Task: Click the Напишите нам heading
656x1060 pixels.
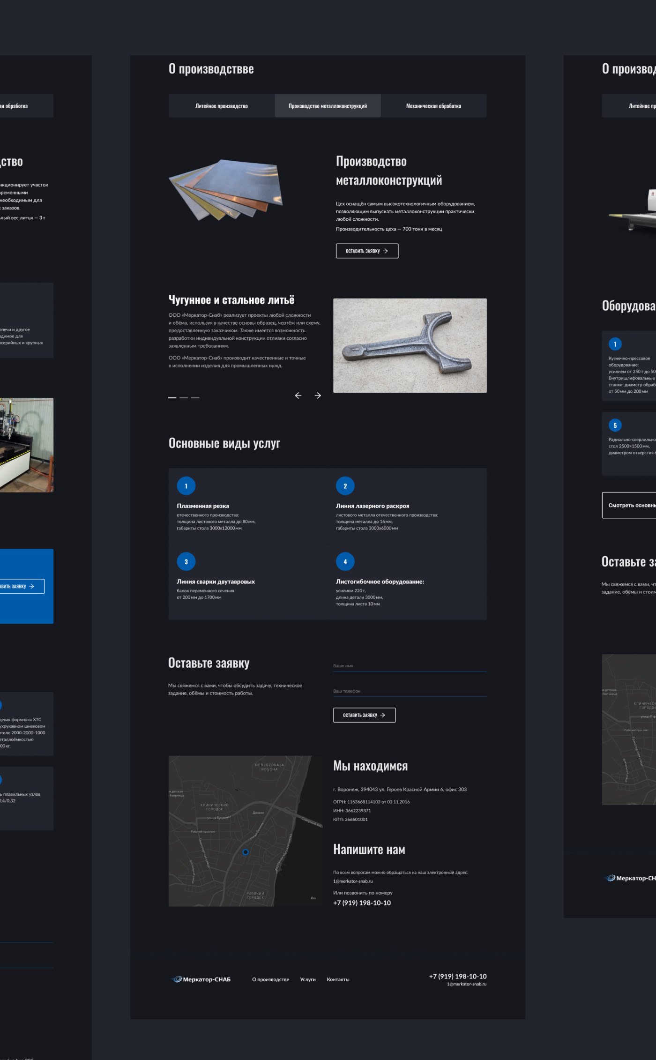Action: pos(369,849)
